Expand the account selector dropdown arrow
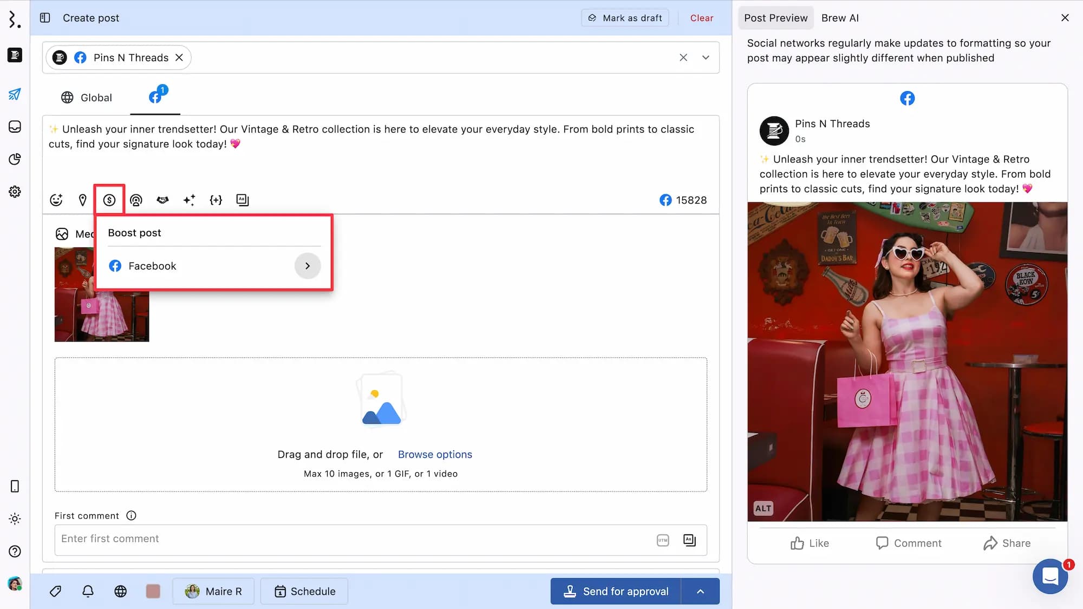Viewport: 1083px width, 609px height. pos(706,57)
